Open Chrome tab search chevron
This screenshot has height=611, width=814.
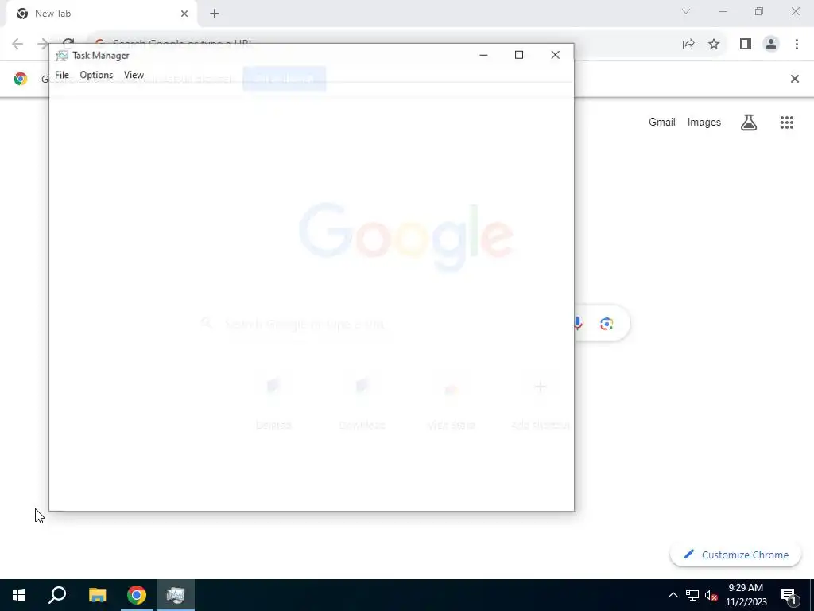coord(686,11)
